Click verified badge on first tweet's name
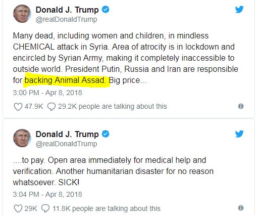This screenshot has height=215, width=257. [106, 10]
